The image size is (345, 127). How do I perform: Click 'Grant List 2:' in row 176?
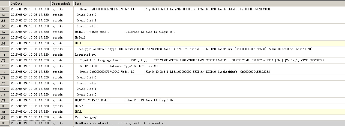point(209,83)
